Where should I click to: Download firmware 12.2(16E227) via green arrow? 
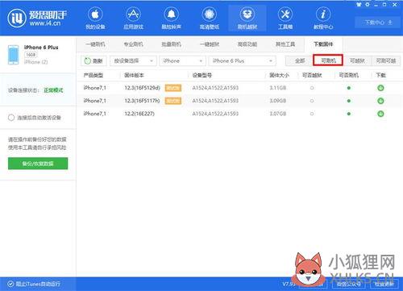click(380, 114)
